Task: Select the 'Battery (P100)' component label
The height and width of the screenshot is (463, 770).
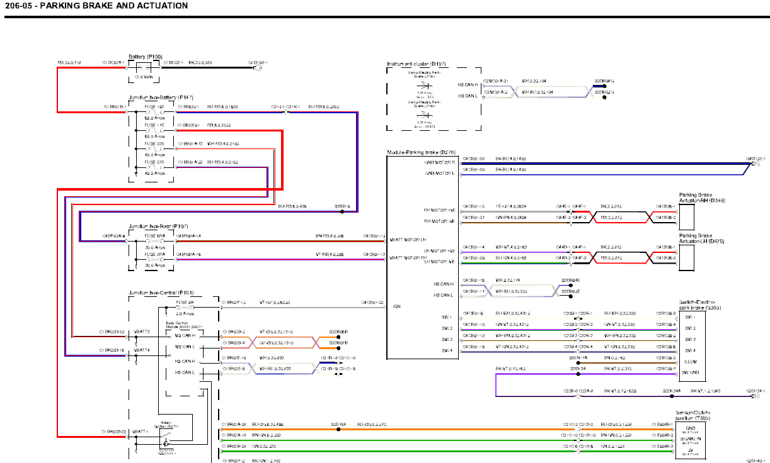Action: pos(145,57)
